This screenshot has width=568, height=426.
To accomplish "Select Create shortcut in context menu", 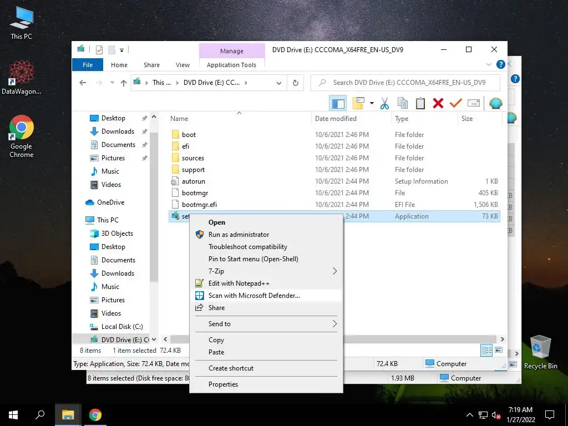I will point(266,368).
